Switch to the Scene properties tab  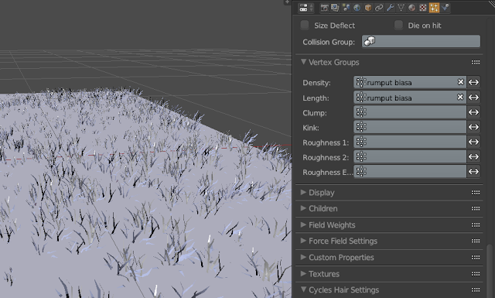click(346, 8)
